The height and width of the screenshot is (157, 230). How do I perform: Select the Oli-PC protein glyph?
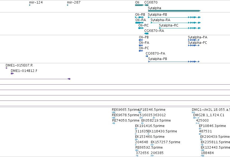click(x=141, y=51)
